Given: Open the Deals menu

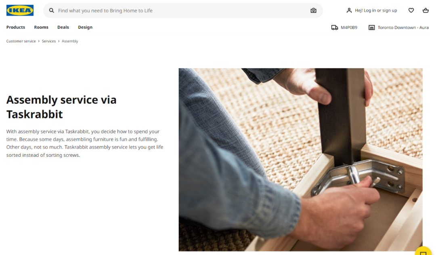Looking at the screenshot, I should point(63,27).
